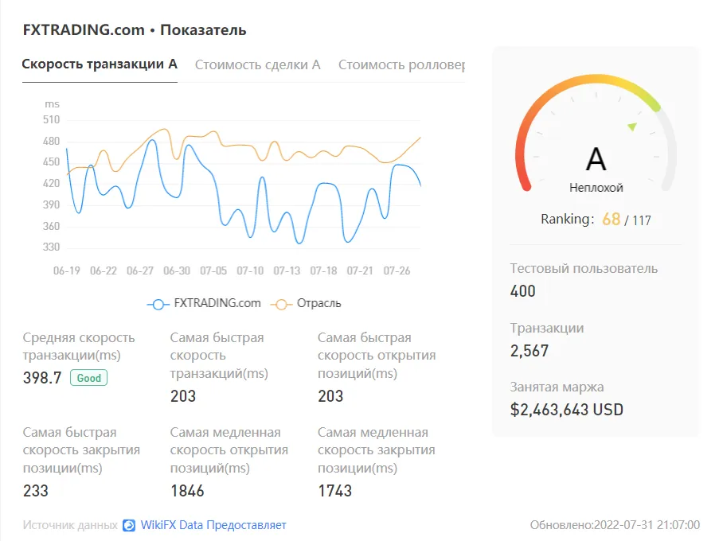This screenshot has width=719, height=541.
Task: Click the 07-05 date on chart axis
Action: coord(213,270)
